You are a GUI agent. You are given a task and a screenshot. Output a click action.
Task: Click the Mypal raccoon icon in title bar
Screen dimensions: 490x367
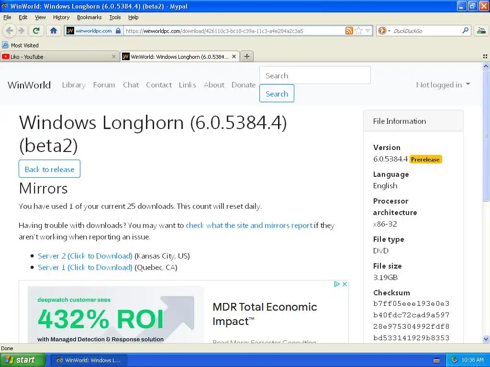[x=5, y=6]
